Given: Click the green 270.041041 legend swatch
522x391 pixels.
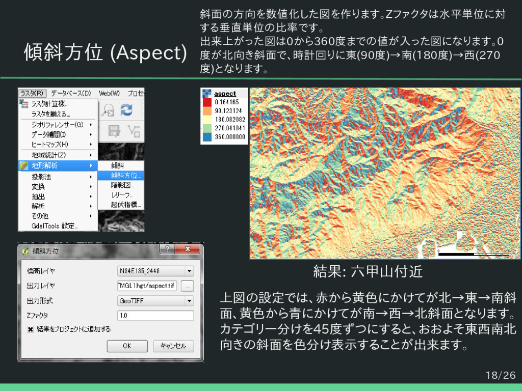Looking at the screenshot, I should (x=207, y=128).
